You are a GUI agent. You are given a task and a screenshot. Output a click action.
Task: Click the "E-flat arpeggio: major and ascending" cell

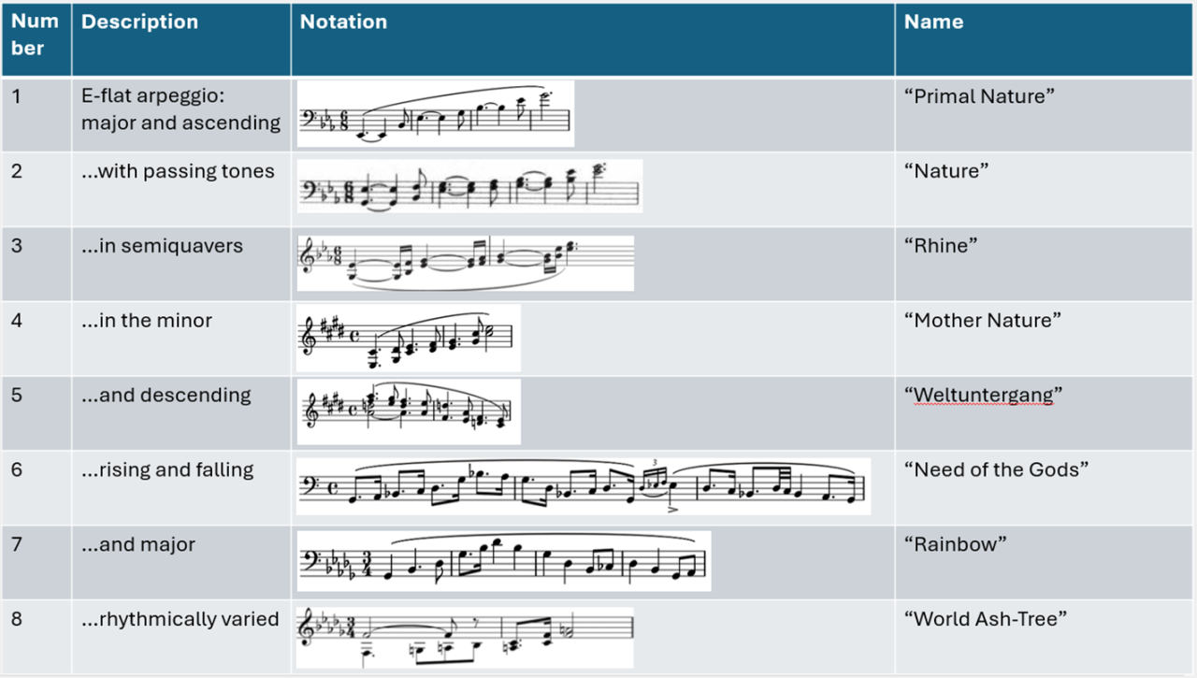[181, 114]
